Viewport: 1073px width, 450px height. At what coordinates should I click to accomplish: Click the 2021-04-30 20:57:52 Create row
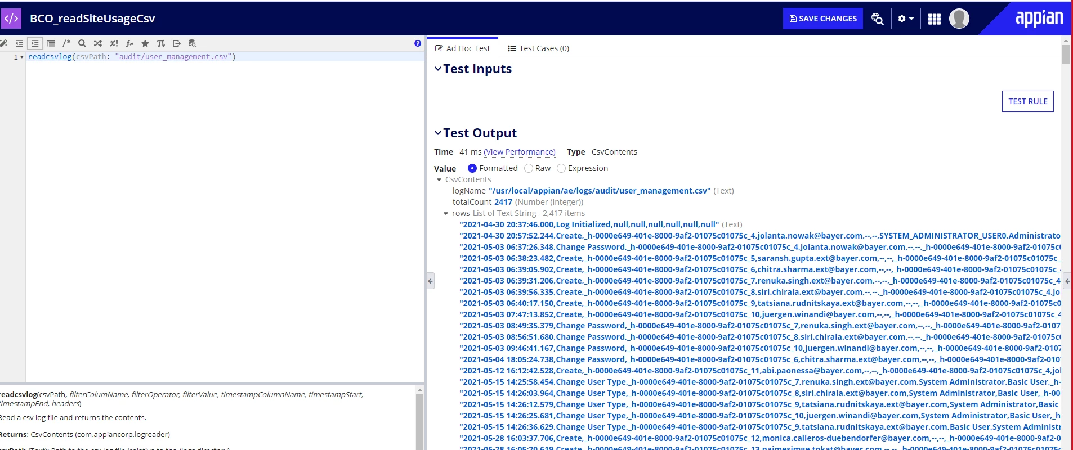coord(760,236)
